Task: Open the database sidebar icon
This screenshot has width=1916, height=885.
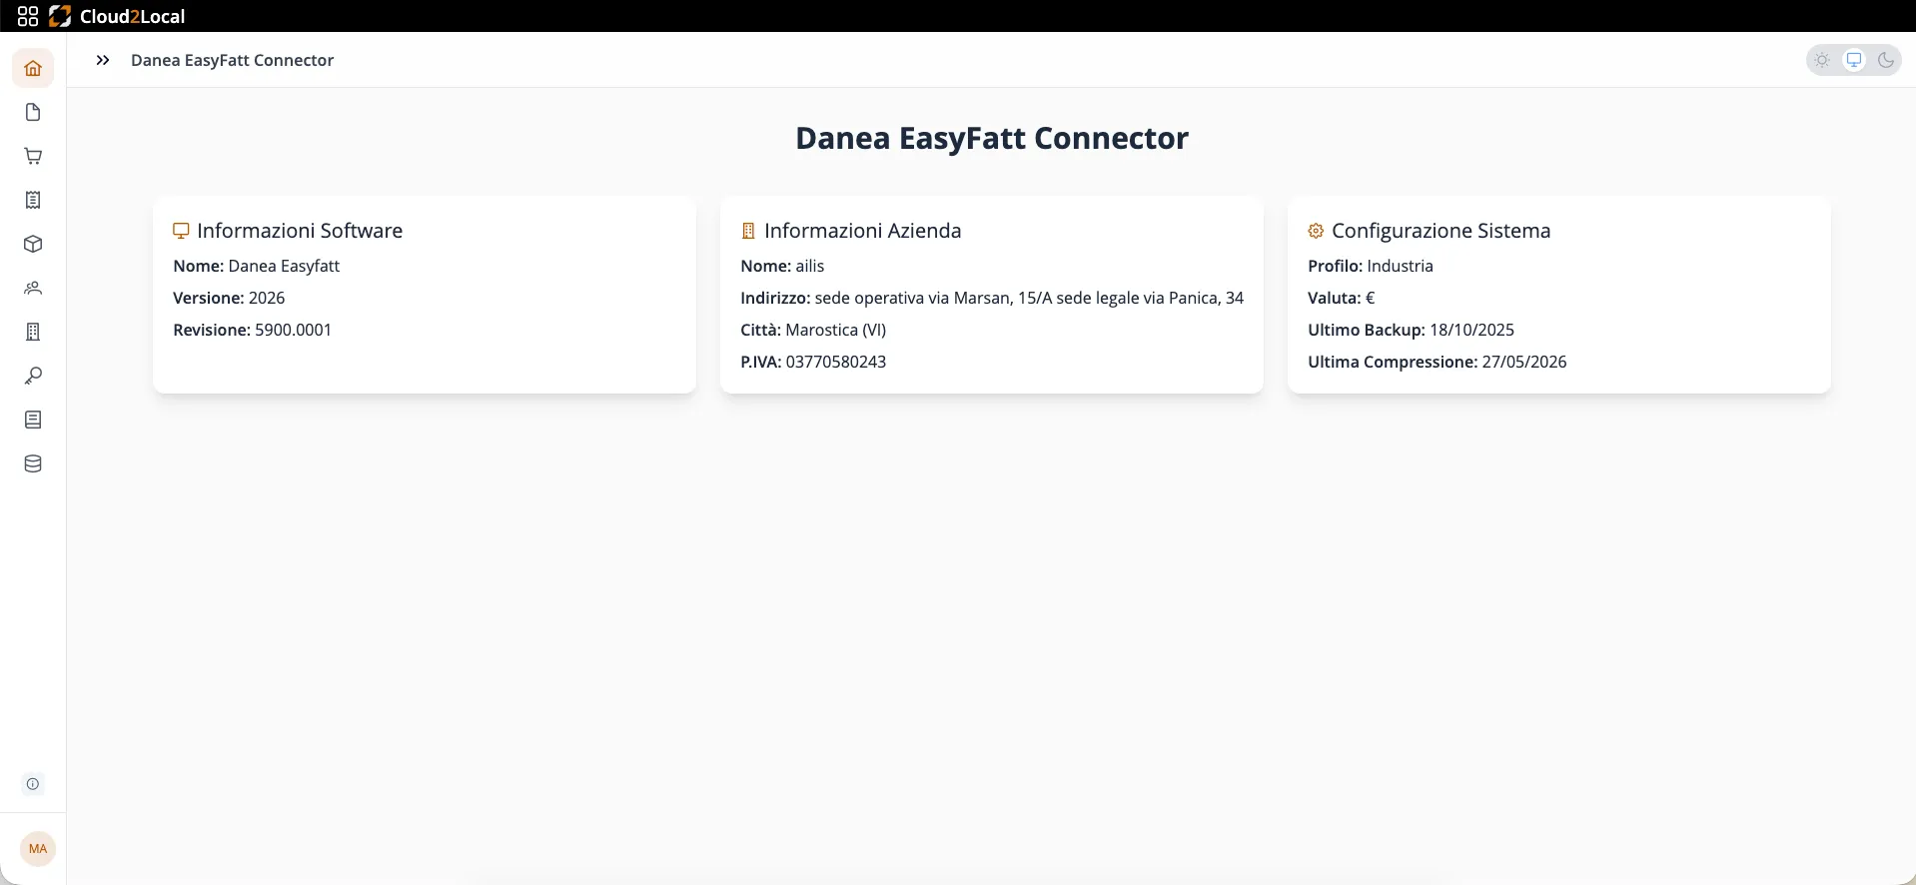Action: tap(33, 463)
